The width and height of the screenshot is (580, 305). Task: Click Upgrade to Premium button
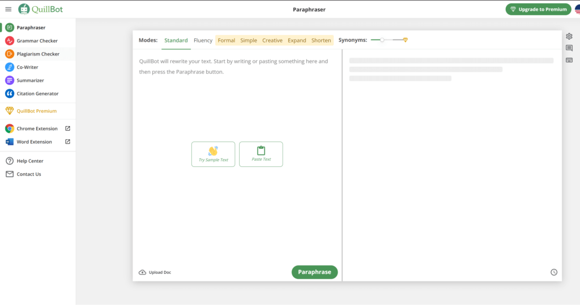coord(538,9)
